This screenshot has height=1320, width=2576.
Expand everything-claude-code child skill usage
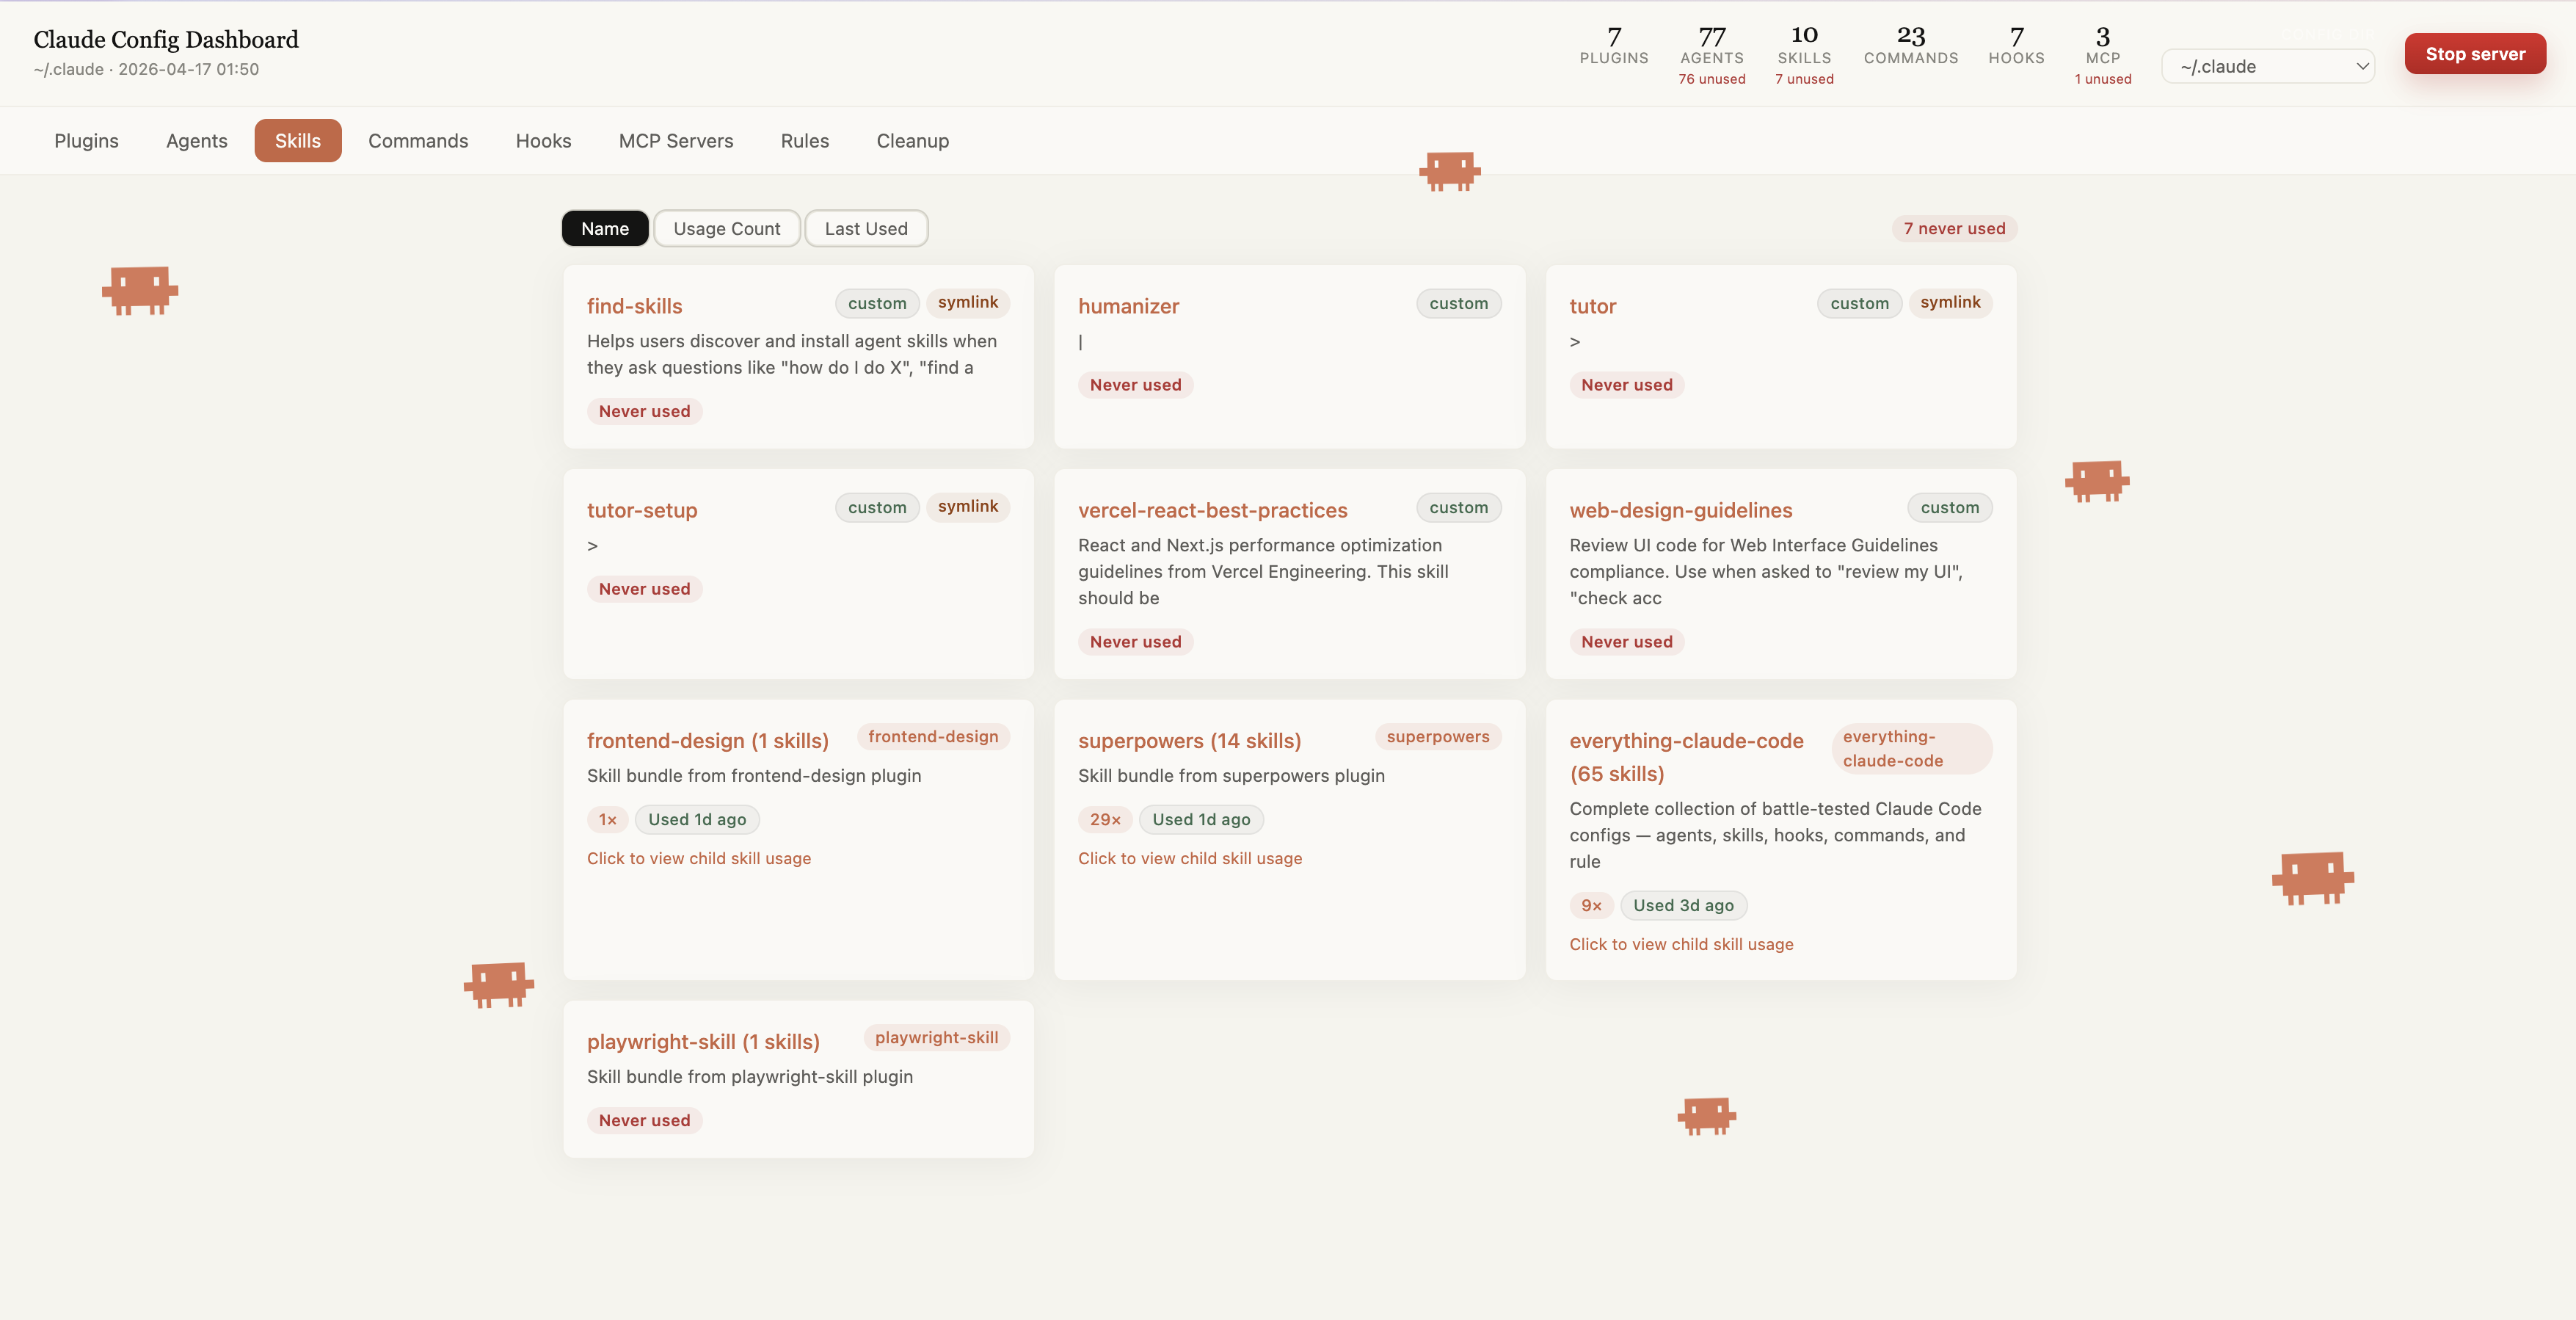[1681, 944]
